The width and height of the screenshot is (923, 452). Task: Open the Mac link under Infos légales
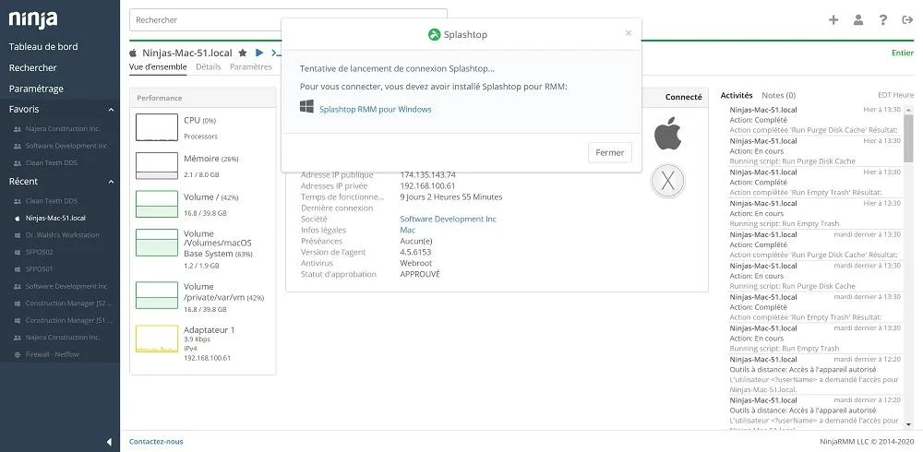(x=407, y=230)
